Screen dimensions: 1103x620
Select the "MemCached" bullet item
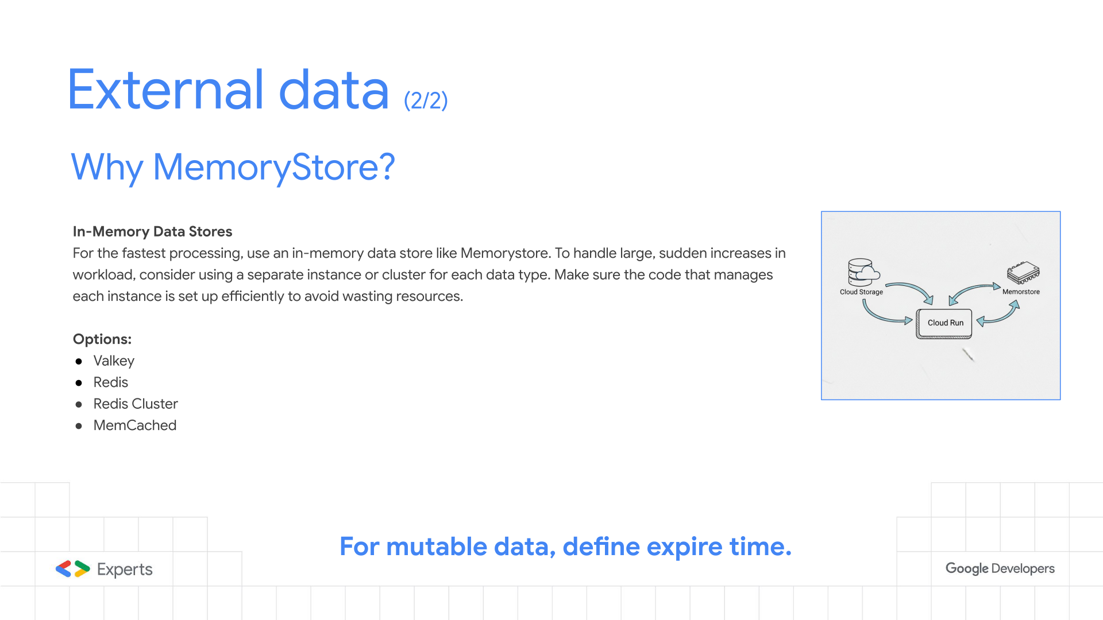click(x=135, y=425)
